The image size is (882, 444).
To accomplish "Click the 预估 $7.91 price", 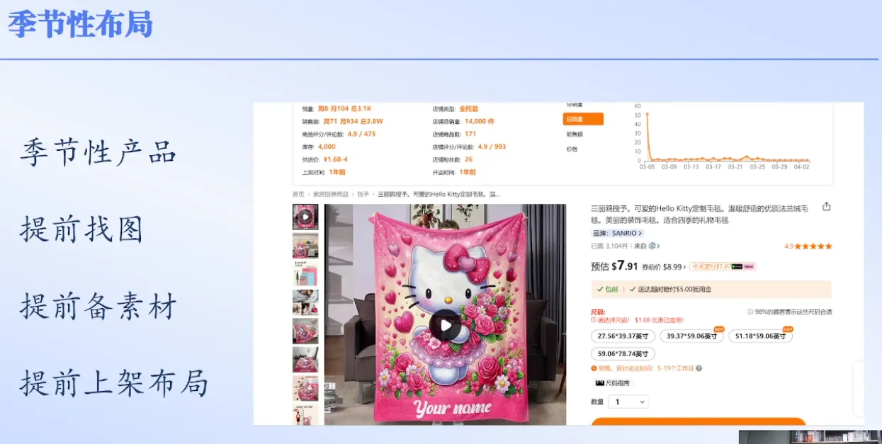I will click(614, 266).
